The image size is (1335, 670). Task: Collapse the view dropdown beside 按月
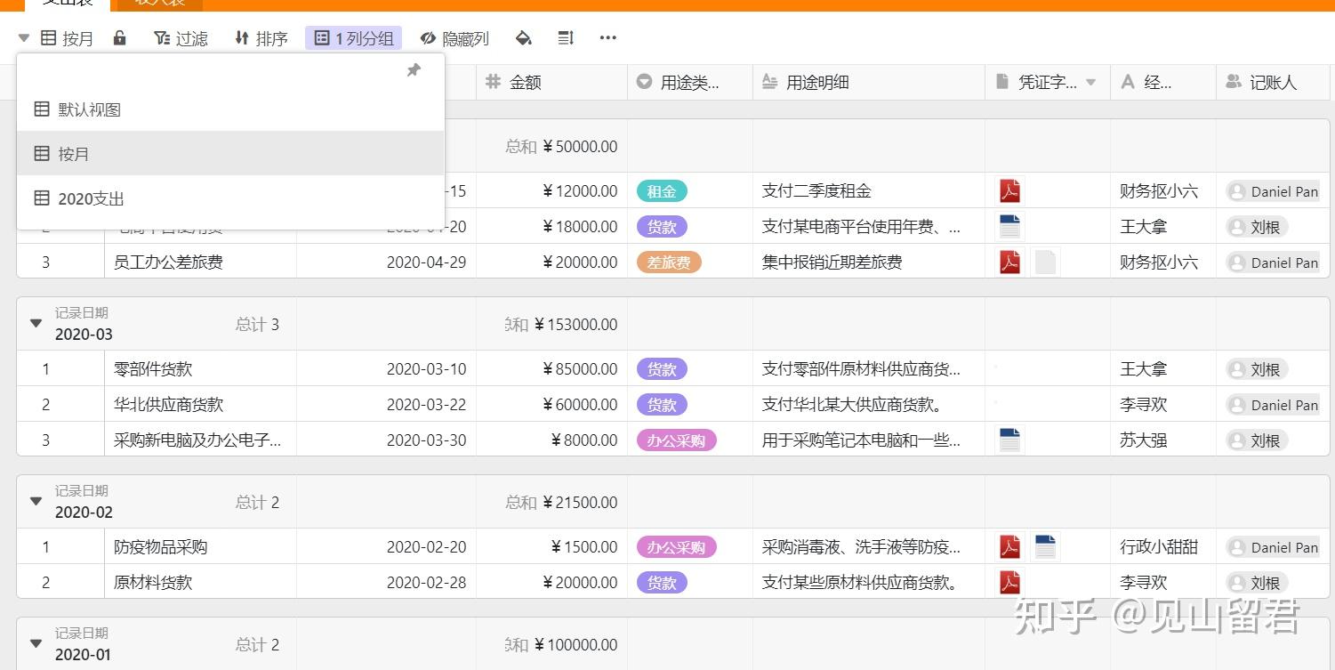coord(24,37)
